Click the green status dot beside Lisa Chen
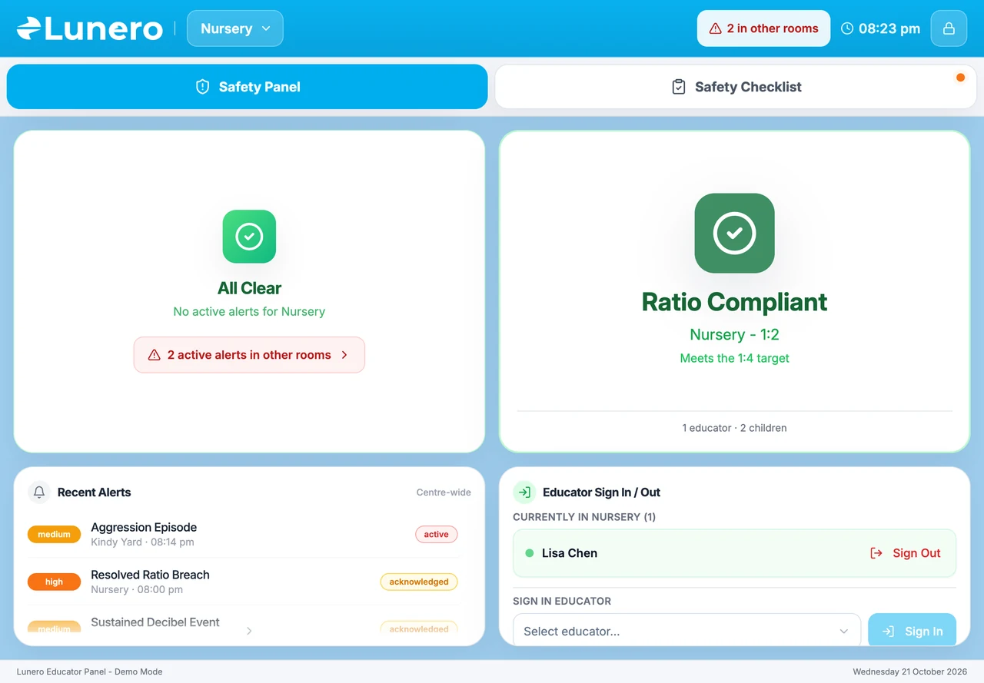 (x=530, y=553)
